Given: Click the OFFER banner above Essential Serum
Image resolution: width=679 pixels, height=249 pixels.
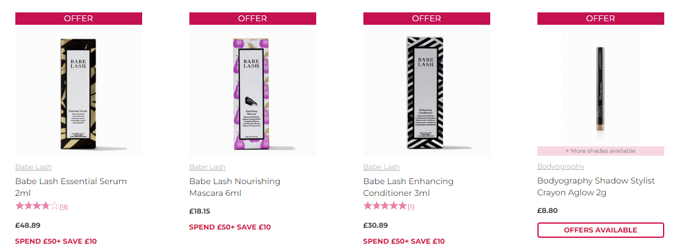Looking at the screenshot, I should (x=78, y=19).
